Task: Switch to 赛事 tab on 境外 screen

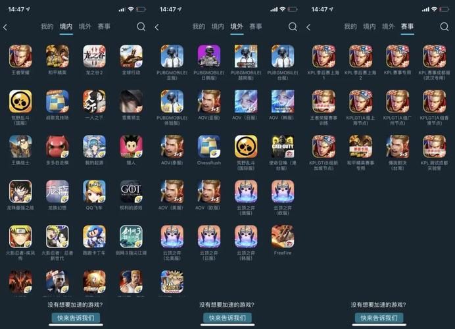Action: (x=256, y=26)
